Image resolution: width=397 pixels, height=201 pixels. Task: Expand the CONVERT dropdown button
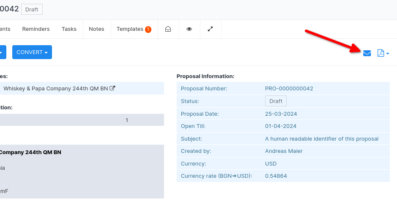[x=32, y=52]
